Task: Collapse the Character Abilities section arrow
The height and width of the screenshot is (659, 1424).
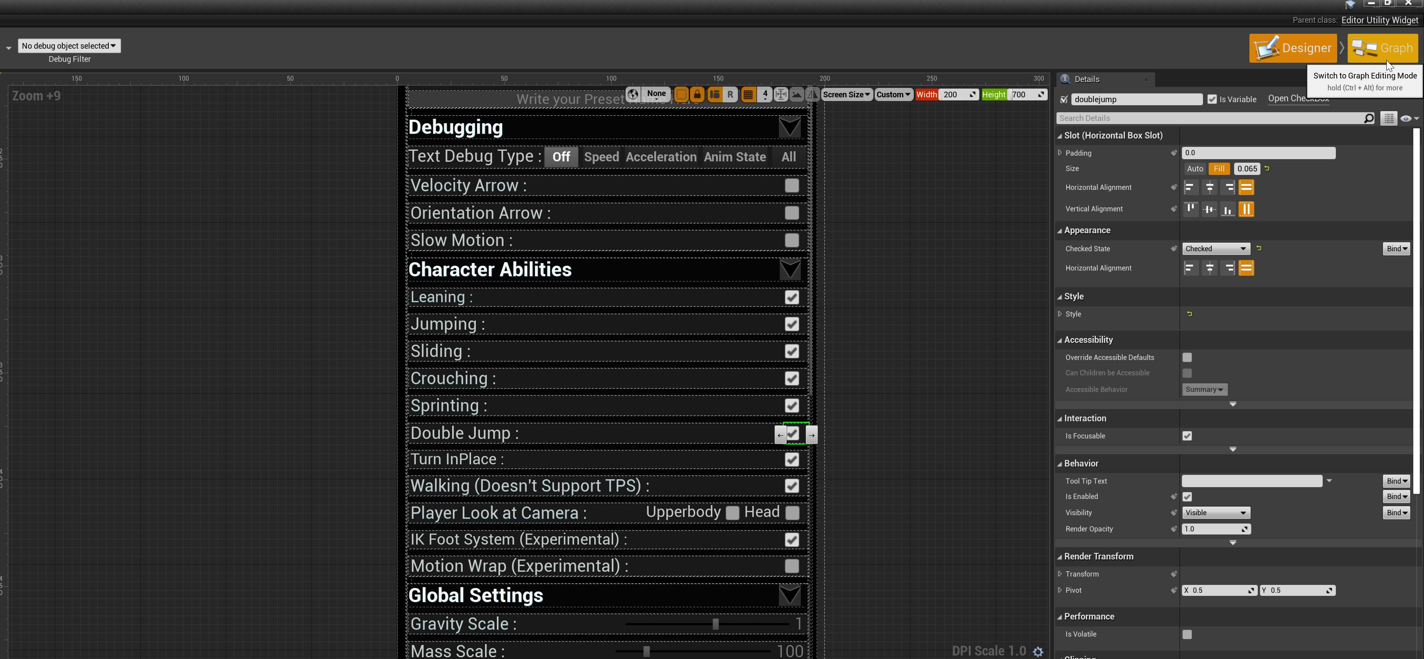Action: click(789, 270)
